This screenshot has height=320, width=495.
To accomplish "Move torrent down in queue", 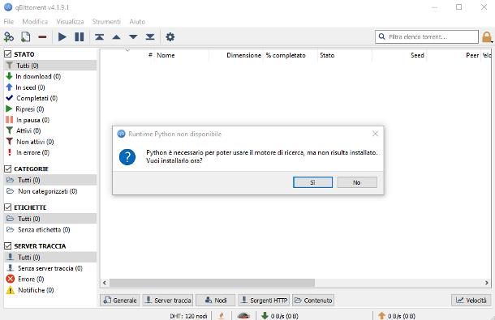I will (x=133, y=37).
